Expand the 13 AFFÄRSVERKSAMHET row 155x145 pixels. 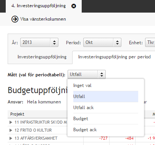point(11,138)
